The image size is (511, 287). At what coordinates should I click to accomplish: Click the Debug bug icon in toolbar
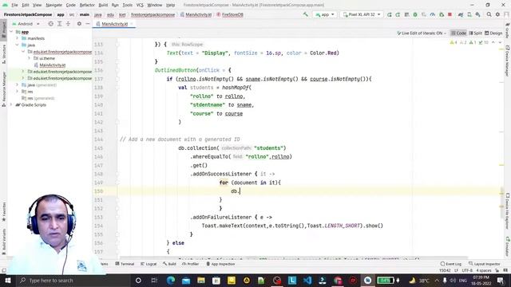pos(415,14)
